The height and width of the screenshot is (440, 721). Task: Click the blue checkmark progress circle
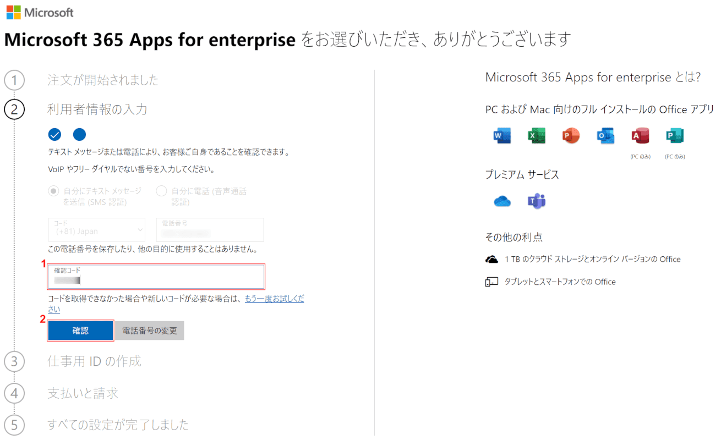(x=55, y=134)
